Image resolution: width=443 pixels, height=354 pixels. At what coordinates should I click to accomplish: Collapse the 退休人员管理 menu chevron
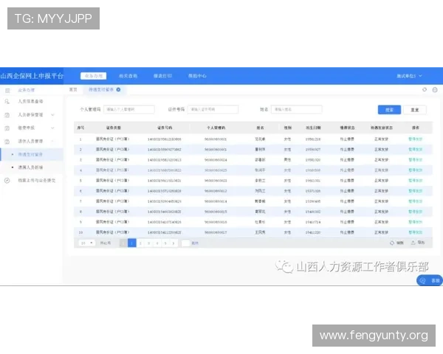(x=52, y=141)
